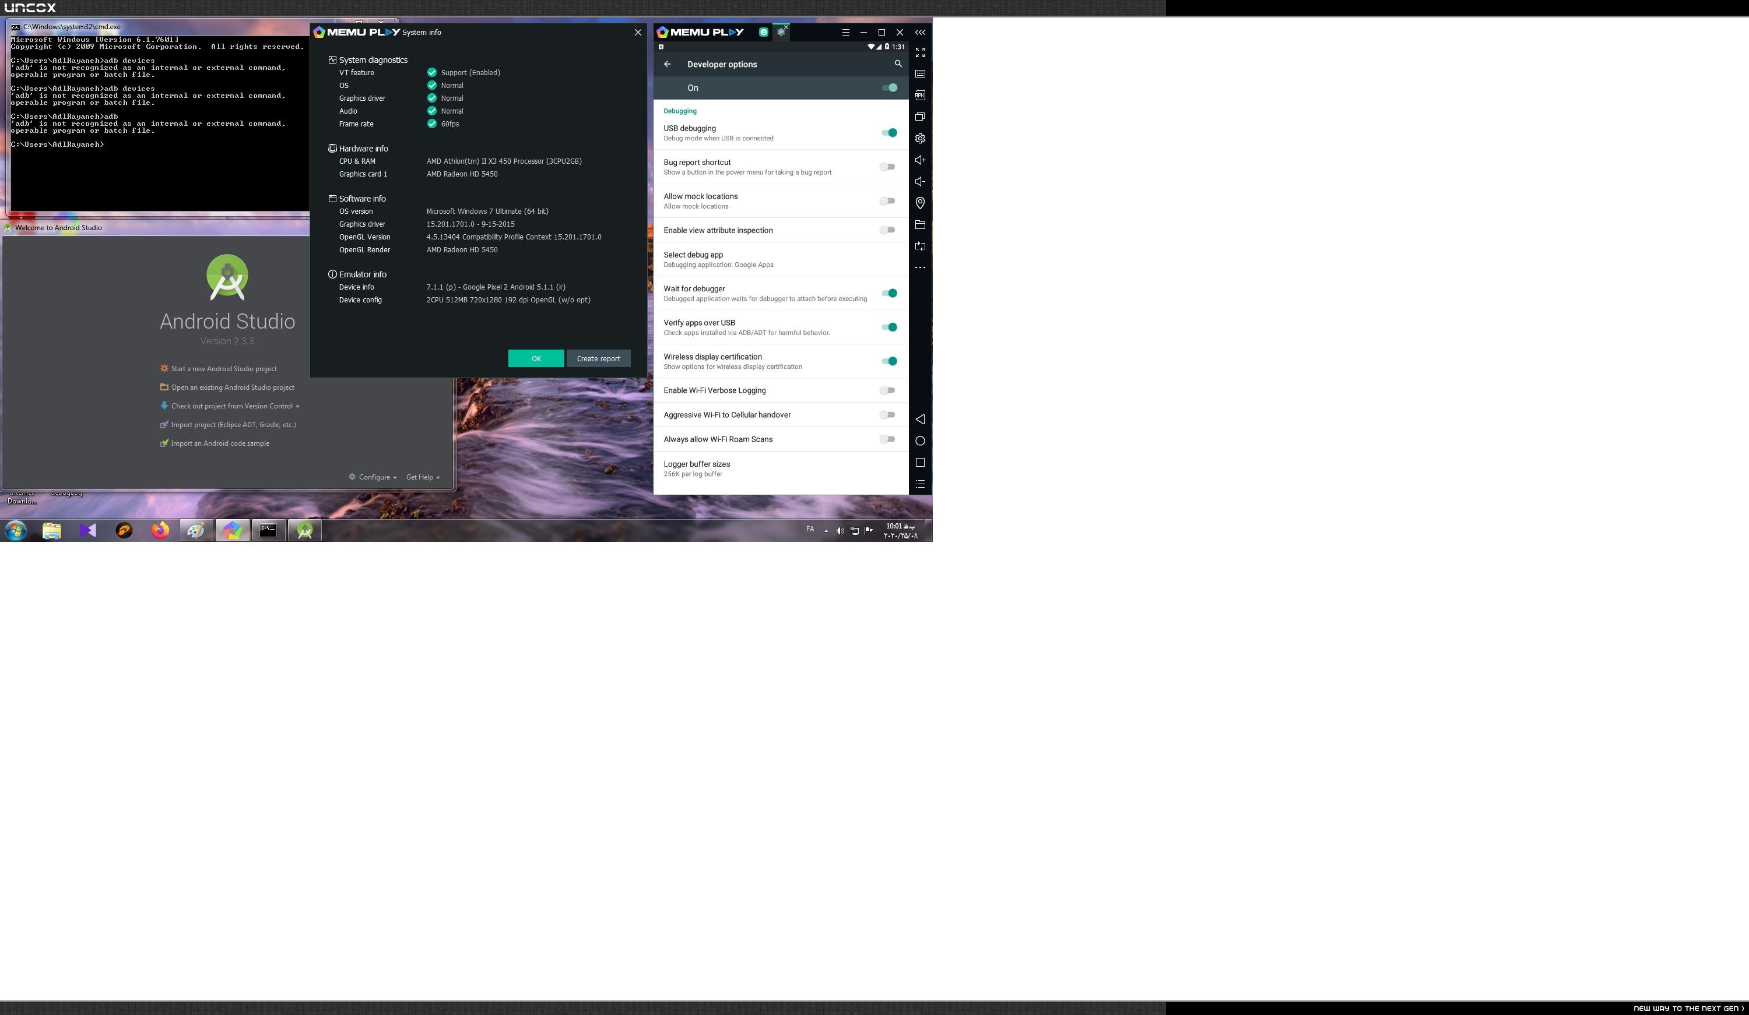Disable Verify apps over USB switch

click(889, 327)
